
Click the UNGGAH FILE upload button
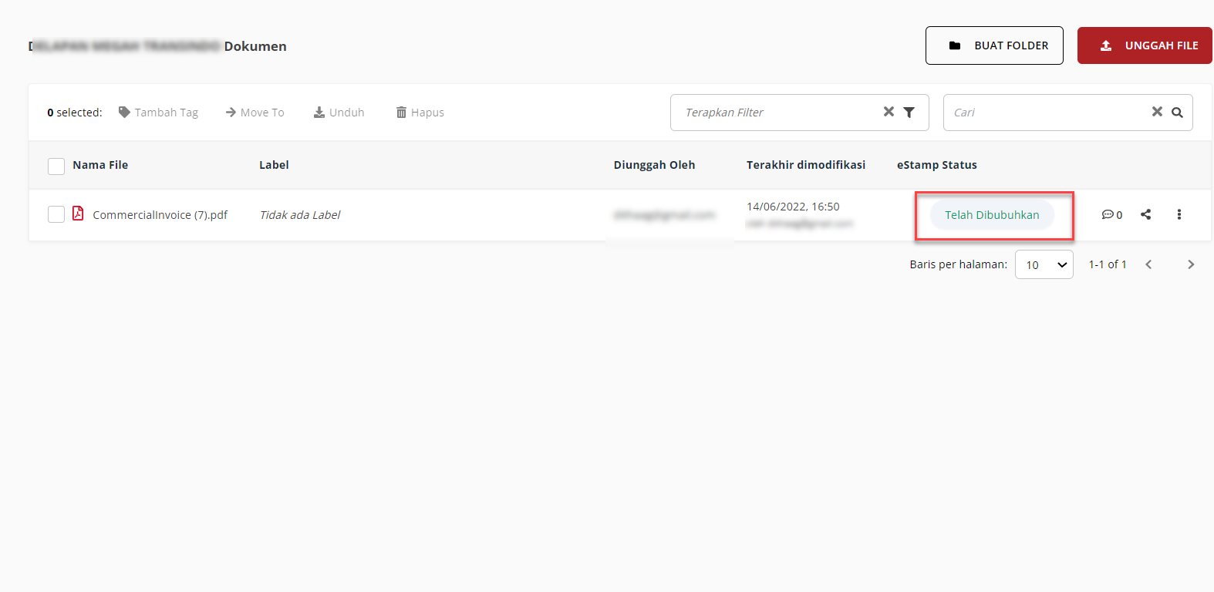coord(1145,45)
